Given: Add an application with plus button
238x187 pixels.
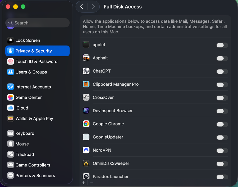Looking at the screenshot, I should pyautogui.click(x=84, y=183).
